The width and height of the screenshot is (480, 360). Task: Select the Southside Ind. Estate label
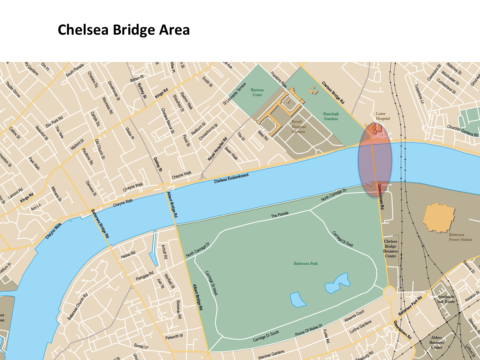coord(446,299)
